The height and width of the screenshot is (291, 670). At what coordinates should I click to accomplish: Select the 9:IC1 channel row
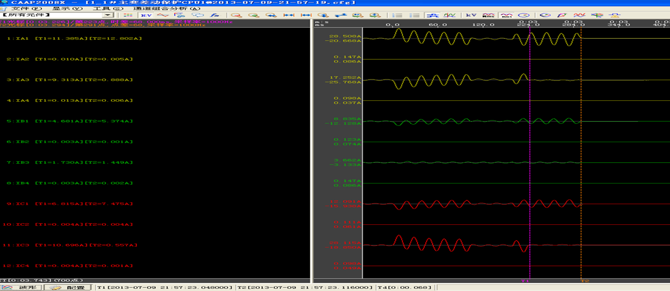click(x=70, y=204)
